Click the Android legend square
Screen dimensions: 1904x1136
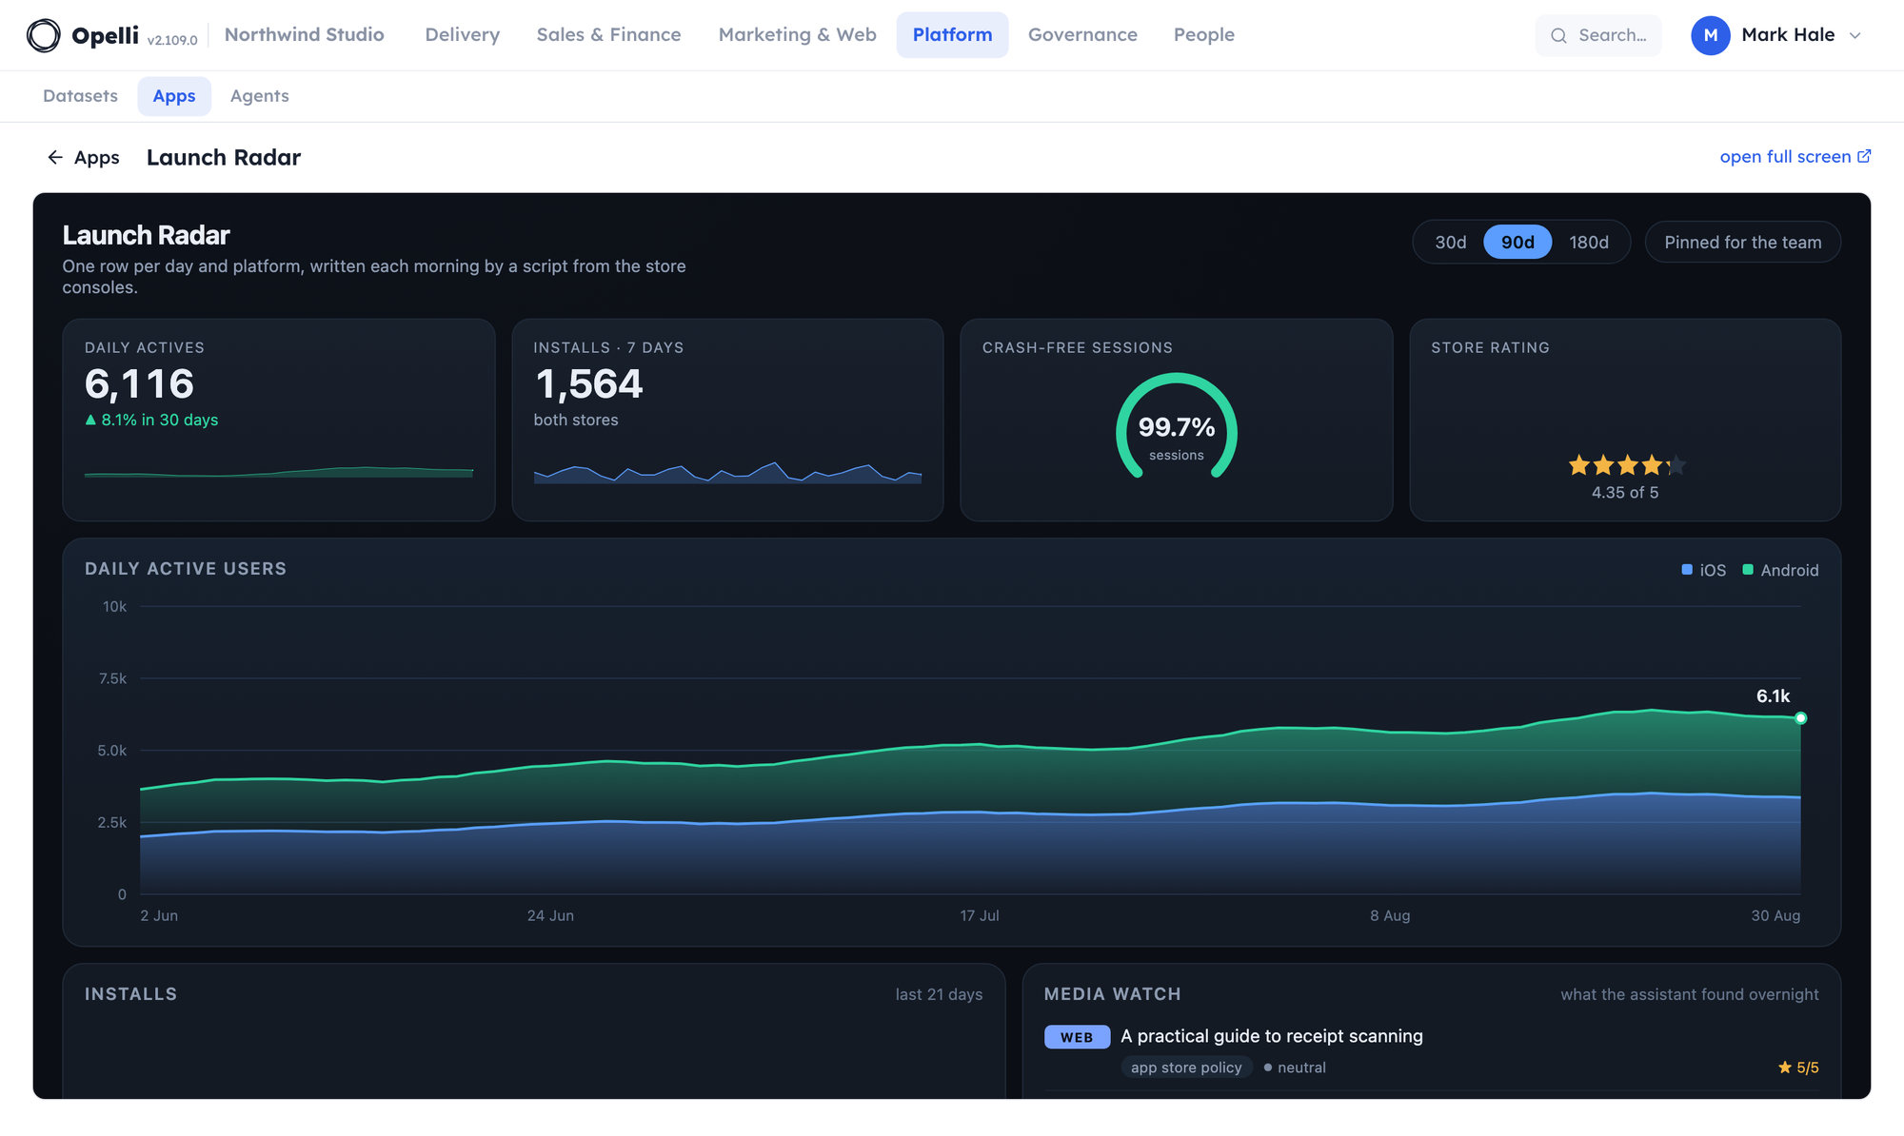point(1748,569)
